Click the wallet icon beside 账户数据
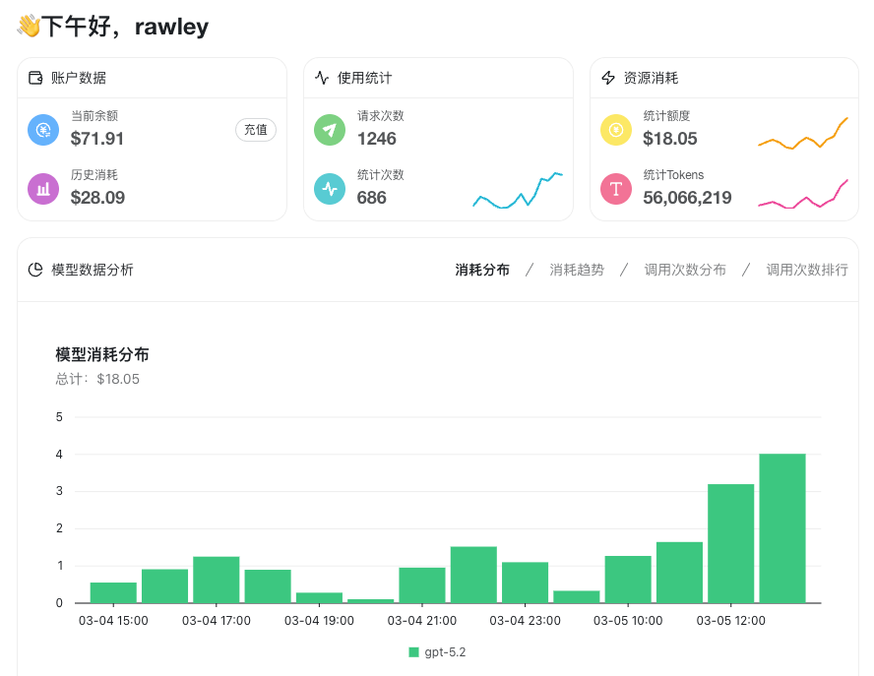The width and height of the screenshot is (874, 676). click(x=35, y=78)
